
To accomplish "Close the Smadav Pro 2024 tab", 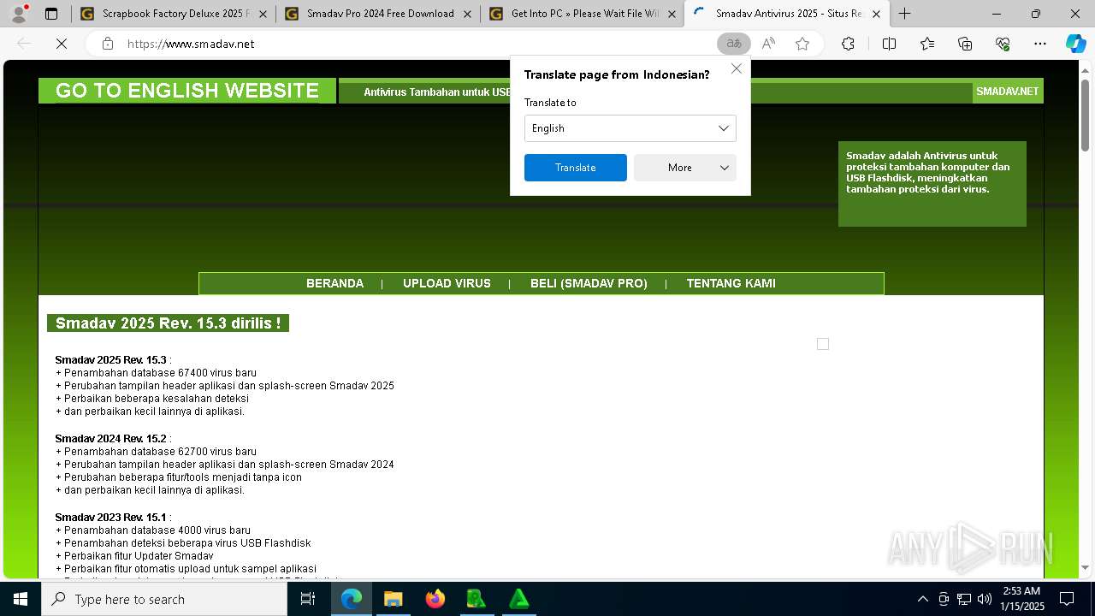I will click(x=467, y=14).
